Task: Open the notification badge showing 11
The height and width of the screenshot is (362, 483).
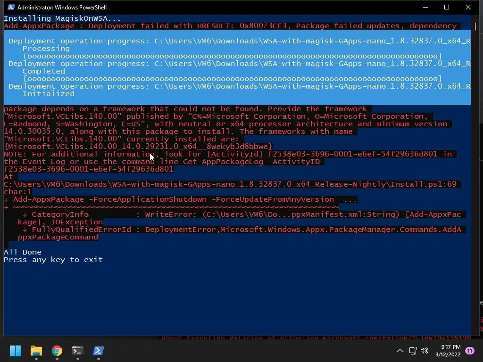Action: [469, 351]
